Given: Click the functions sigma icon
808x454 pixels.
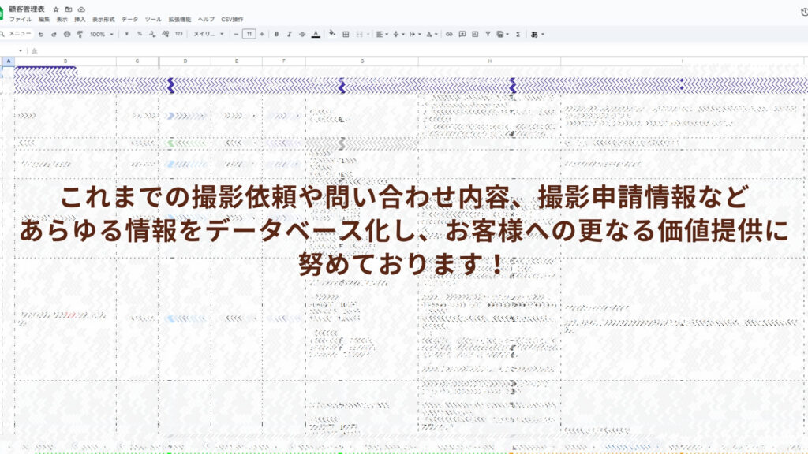Looking at the screenshot, I should click(x=518, y=34).
